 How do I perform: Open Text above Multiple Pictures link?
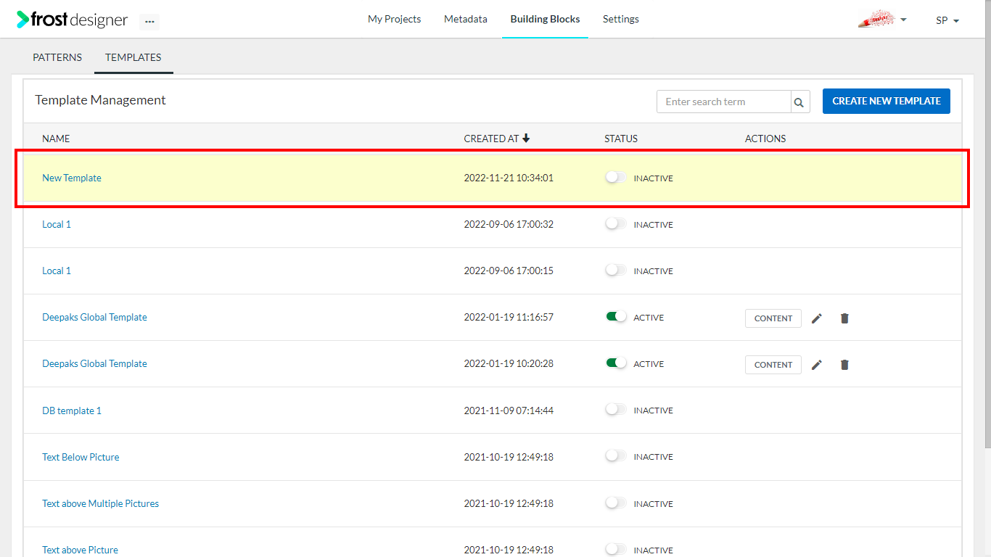[x=100, y=503]
